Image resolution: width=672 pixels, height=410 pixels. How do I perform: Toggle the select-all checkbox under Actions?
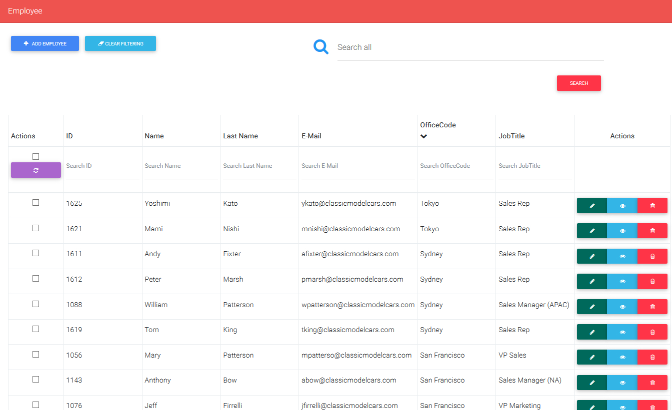[x=35, y=156]
